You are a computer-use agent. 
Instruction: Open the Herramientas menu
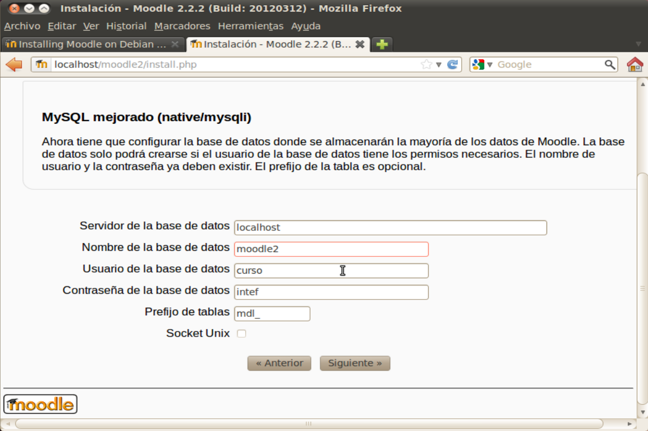pos(250,26)
